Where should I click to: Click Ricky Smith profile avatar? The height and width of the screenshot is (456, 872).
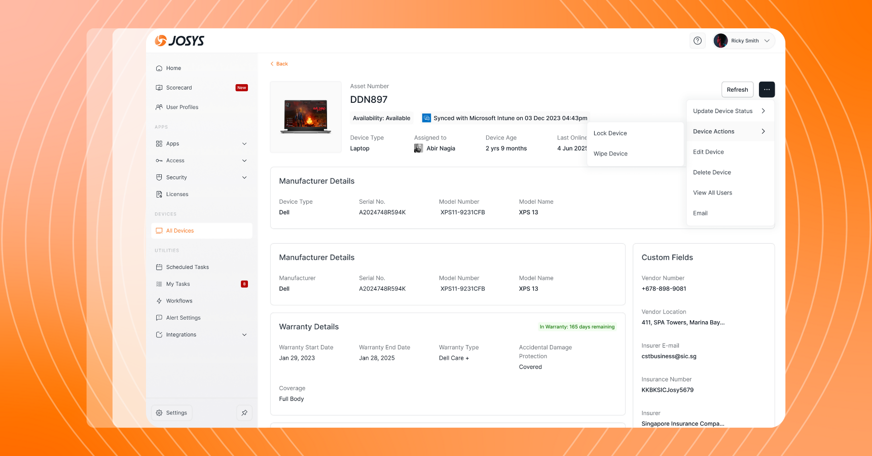(x=720, y=41)
